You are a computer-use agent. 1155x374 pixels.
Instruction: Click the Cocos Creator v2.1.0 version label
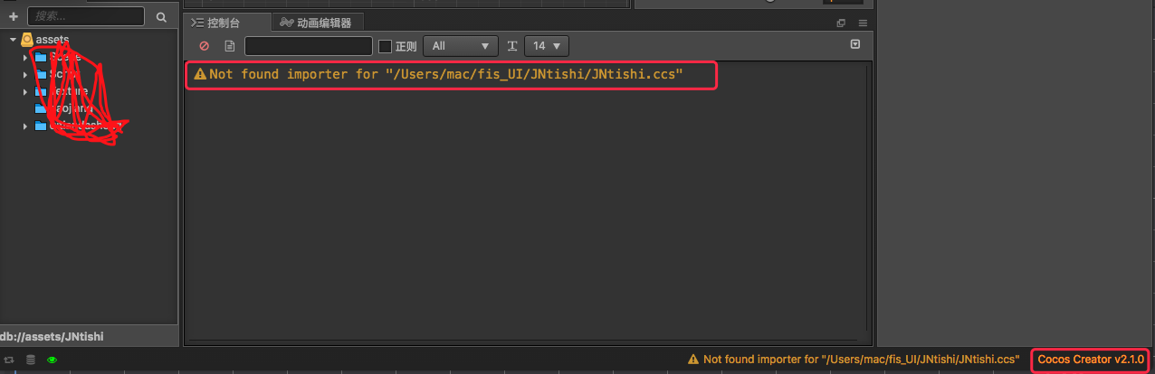click(1091, 360)
